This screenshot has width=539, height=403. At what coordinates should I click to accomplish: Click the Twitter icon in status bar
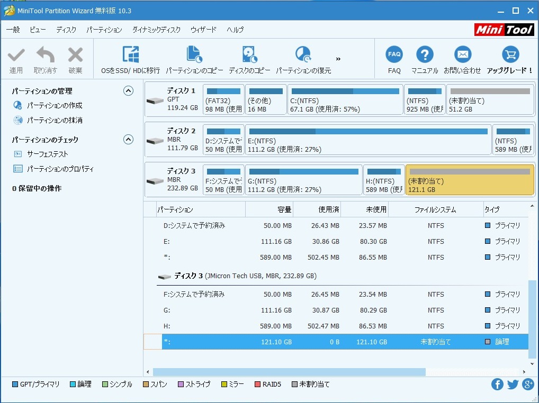(513, 384)
